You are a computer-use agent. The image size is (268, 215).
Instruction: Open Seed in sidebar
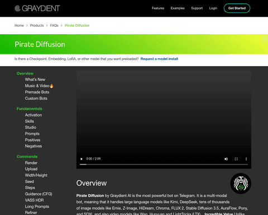click(x=30, y=181)
